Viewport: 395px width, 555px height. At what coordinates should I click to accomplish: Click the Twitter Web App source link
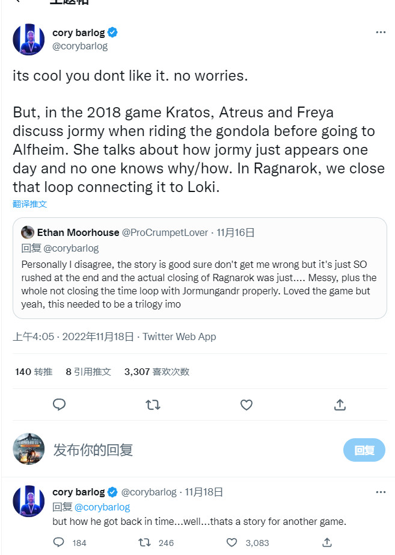point(179,337)
